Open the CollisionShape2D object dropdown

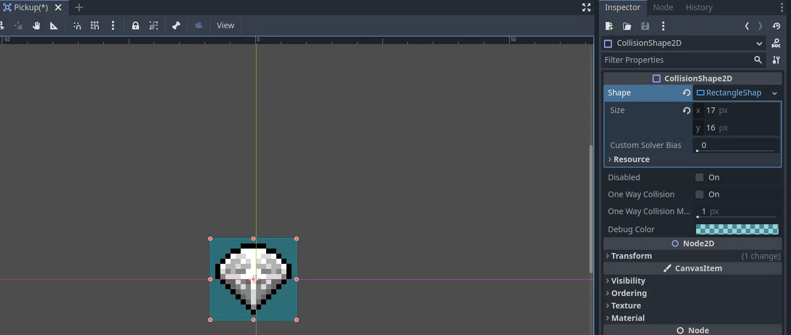tap(684, 43)
